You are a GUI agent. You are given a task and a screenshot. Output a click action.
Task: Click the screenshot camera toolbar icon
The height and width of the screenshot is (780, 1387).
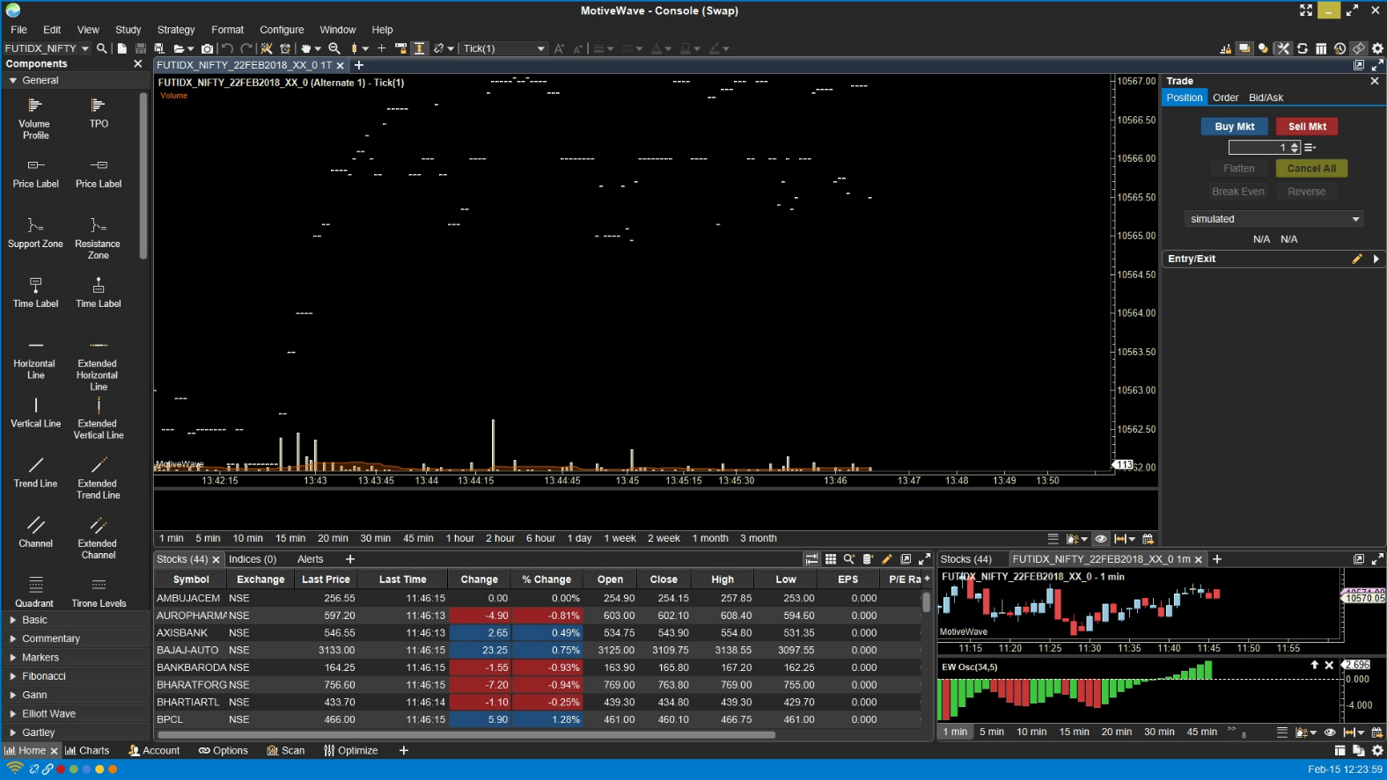(x=207, y=48)
